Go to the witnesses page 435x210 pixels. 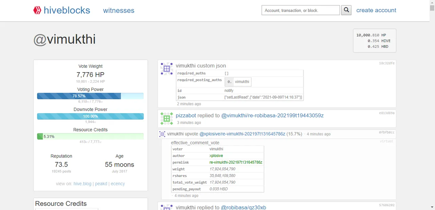119,10
